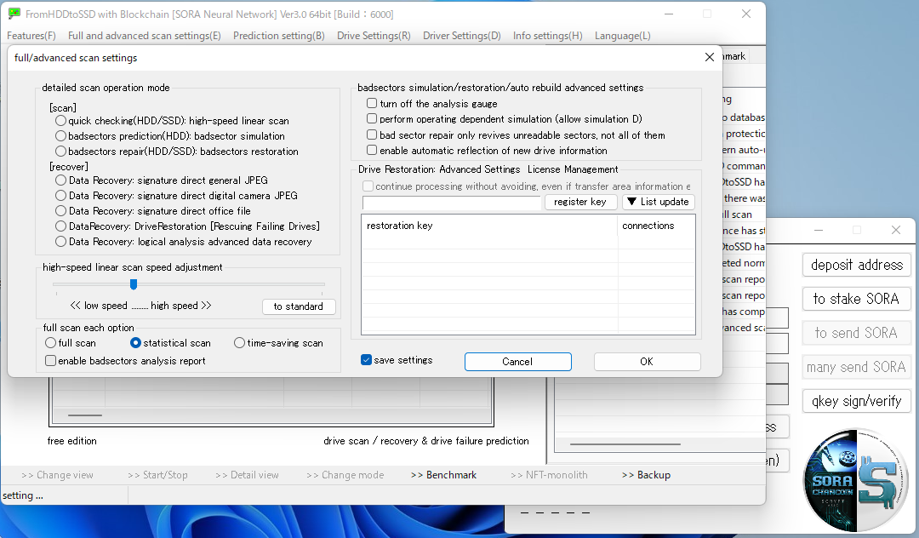Click scrollbar below the right log panel
Viewport: 919px width, 538px height.
point(625,444)
